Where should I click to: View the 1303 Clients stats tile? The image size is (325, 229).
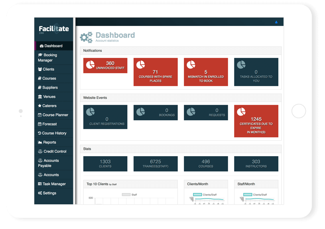(105, 164)
